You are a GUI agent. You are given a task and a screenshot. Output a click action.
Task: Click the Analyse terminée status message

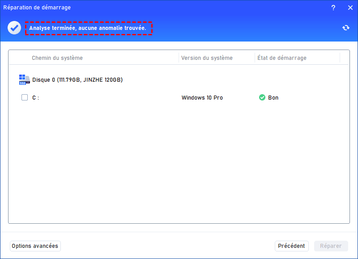[x=88, y=28]
